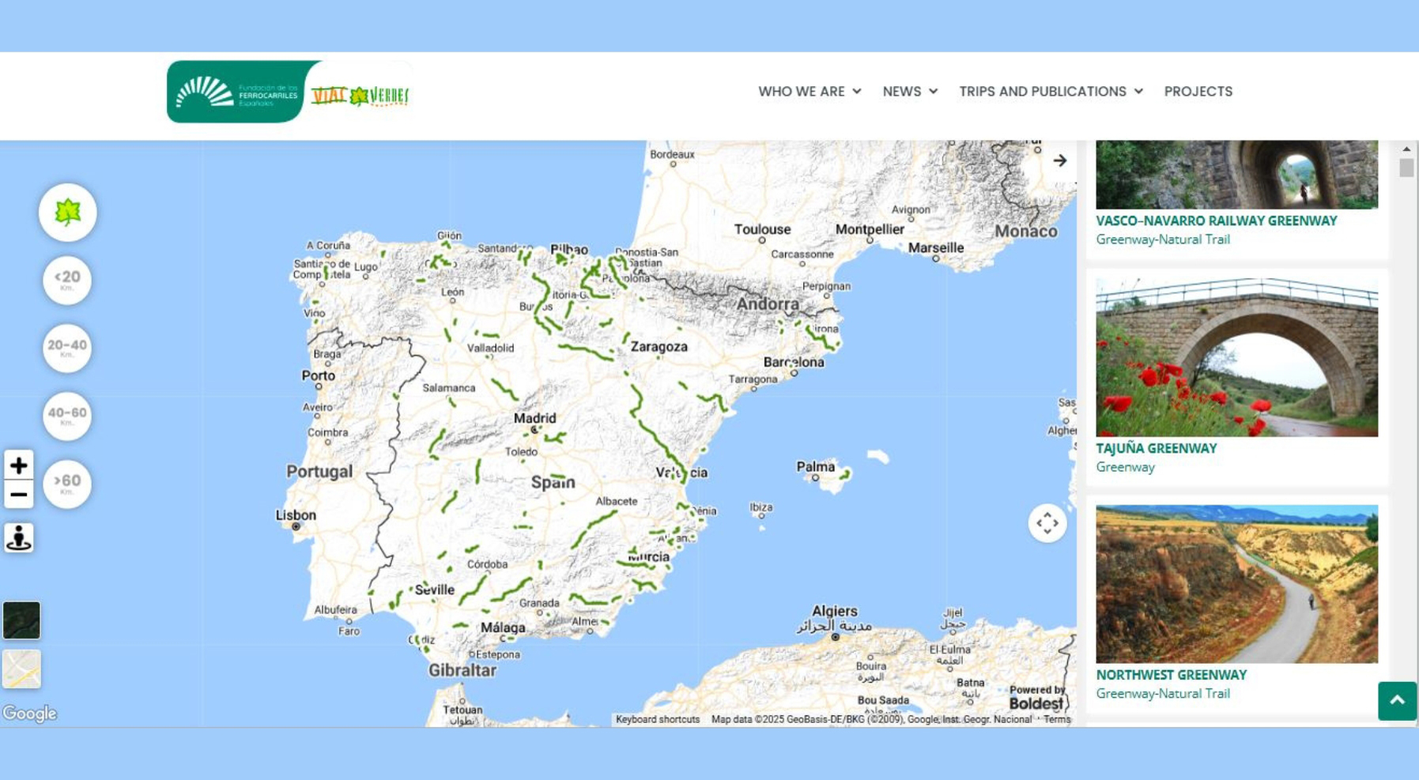The height and width of the screenshot is (780, 1419).
Task: Click the green leaf greenways filter icon
Action: click(68, 213)
